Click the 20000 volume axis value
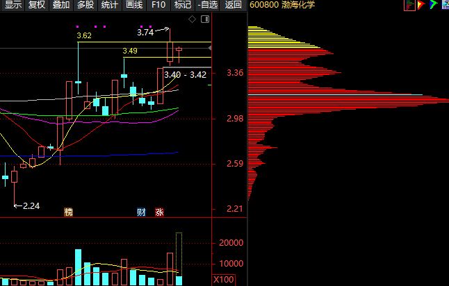 pyautogui.click(x=231, y=243)
